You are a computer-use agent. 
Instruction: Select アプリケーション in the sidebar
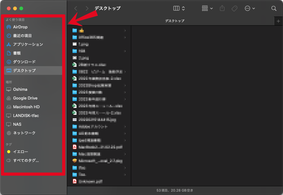coord(28,45)
